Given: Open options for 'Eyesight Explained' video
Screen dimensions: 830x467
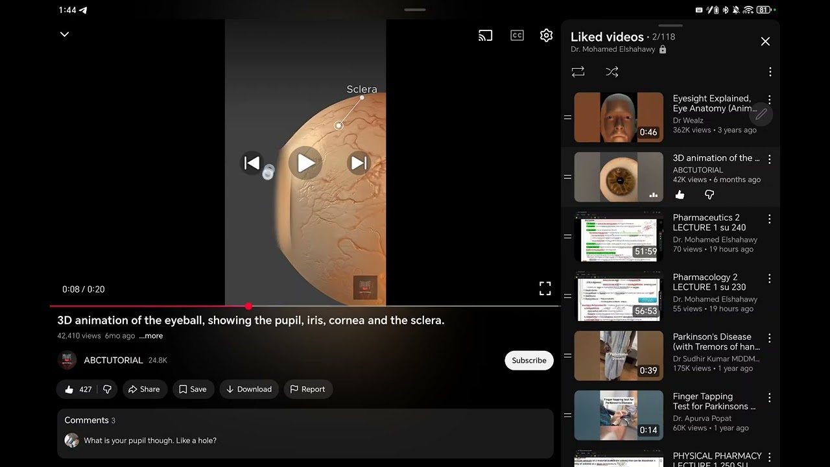Looking at the screenshot, I should pos(770,100).
